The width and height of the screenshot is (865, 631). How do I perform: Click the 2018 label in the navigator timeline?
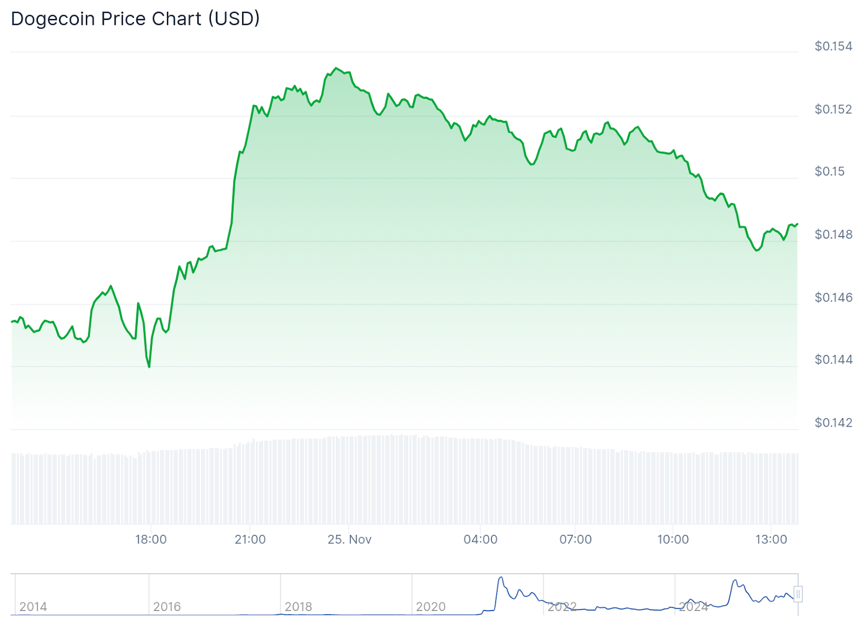point(298,607)
